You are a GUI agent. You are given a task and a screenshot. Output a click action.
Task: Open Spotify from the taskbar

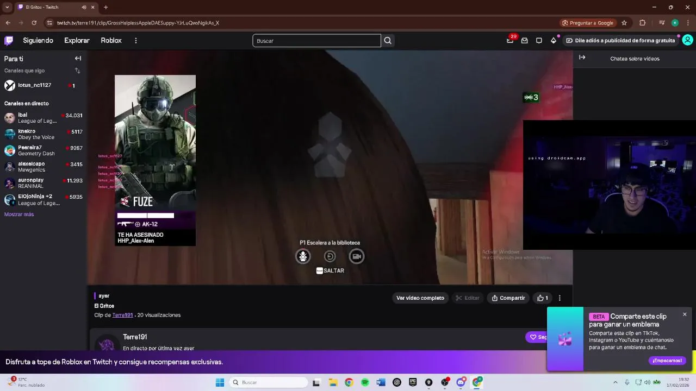365,382
